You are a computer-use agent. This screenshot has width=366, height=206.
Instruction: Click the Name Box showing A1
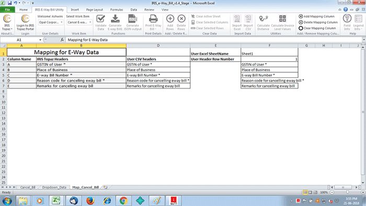coord(19,40)
